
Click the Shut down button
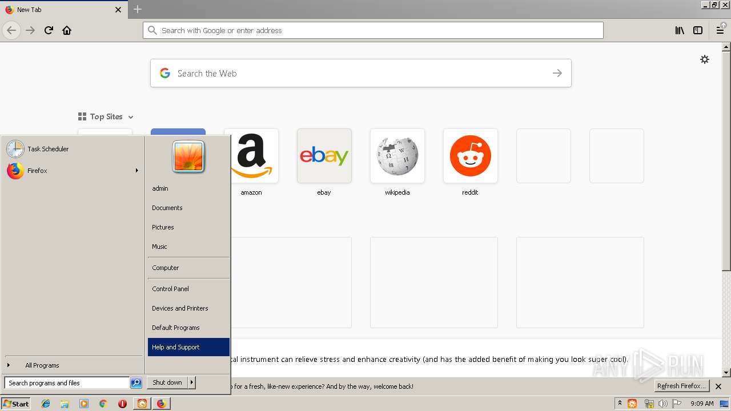pos(167,382)
